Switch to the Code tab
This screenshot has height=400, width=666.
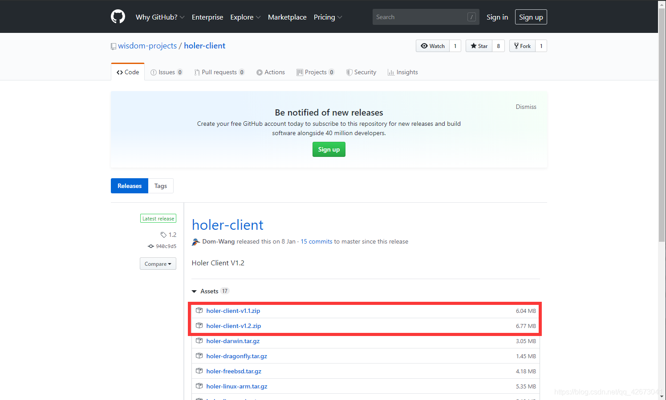pos(128,72)
